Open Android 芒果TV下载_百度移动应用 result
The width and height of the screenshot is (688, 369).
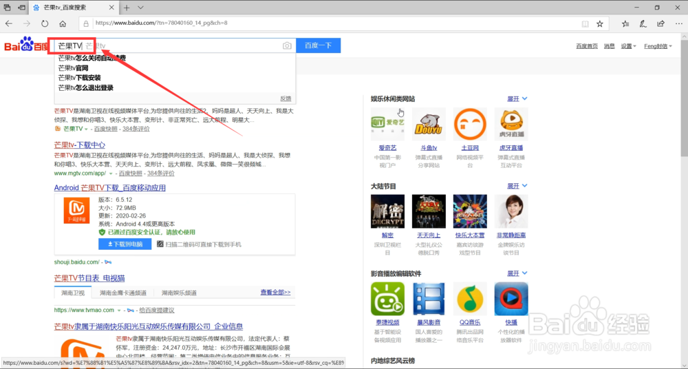click(109, 188)
